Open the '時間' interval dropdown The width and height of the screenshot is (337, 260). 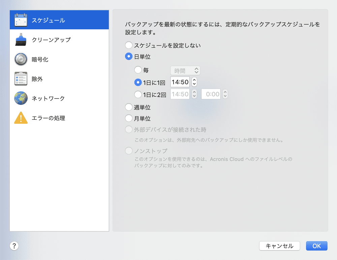click(185, 70)
